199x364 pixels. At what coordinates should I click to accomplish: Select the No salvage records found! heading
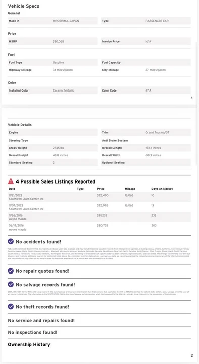[x=45, y=284]
